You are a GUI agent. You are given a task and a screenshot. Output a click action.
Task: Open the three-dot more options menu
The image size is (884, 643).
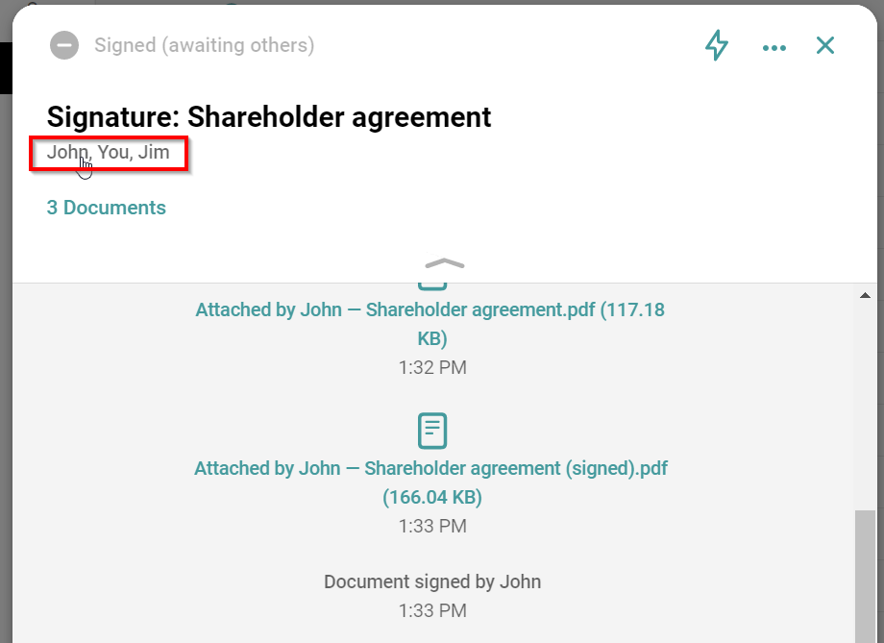[773, 47]
